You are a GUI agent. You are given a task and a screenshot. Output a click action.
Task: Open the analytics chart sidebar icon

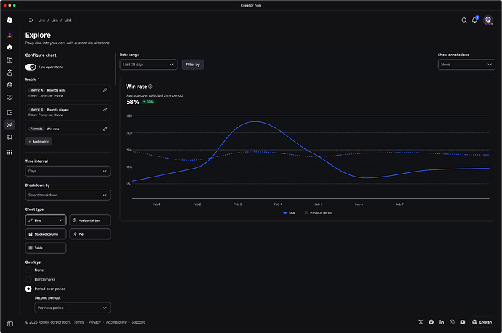[9, 125]
